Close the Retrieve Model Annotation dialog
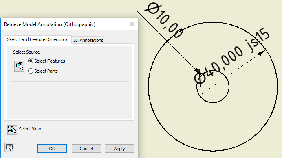 click(132, 24)
